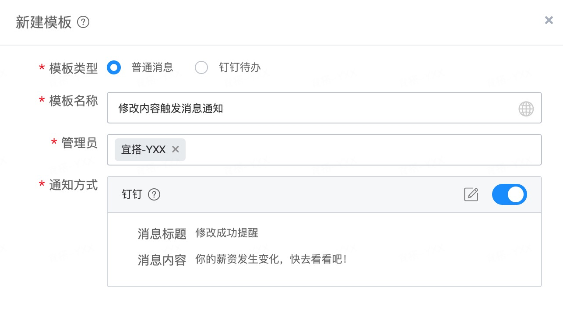
Task: Click the 宜搭-YXX tag in 管理员
Action: tap(144, 150)
